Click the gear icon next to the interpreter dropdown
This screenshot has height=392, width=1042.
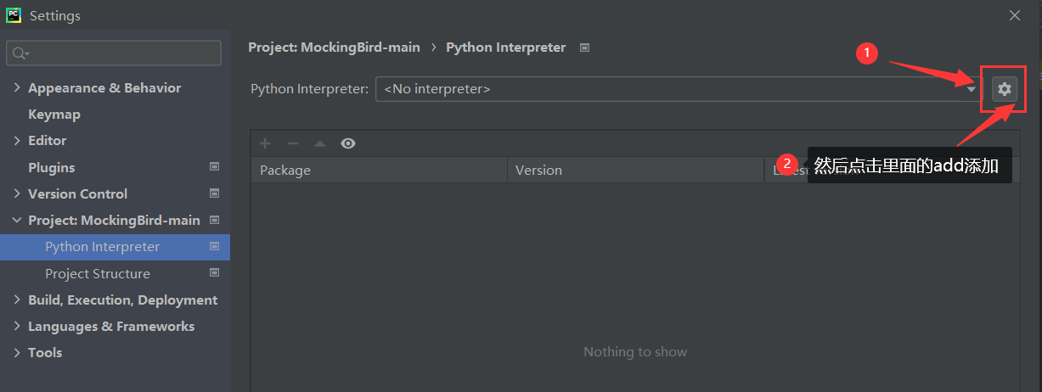tap(1004, 88)
